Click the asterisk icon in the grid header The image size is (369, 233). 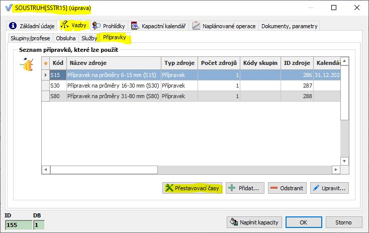tap(45, 63)
